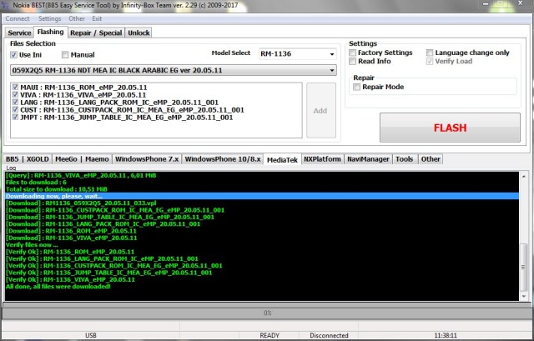Select the NXPlatform tab

click(x=322, y=158)
